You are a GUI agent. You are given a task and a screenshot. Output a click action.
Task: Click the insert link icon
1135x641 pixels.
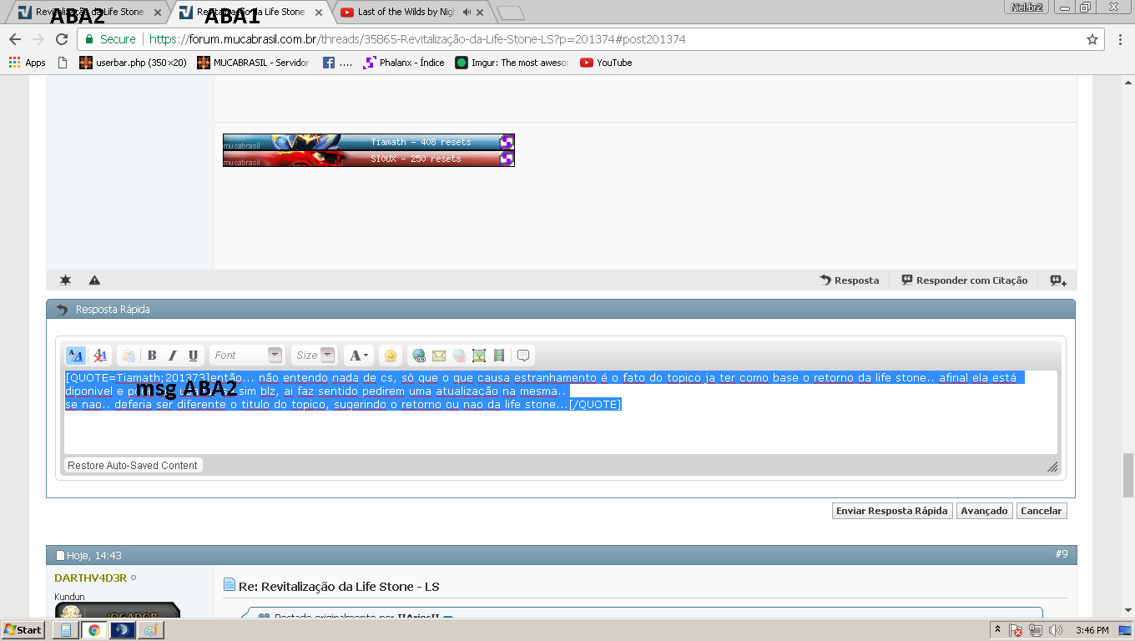pos(419,356)
